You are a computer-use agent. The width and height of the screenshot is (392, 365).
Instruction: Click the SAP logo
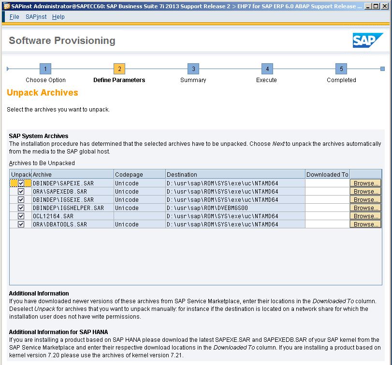point(367,40)
